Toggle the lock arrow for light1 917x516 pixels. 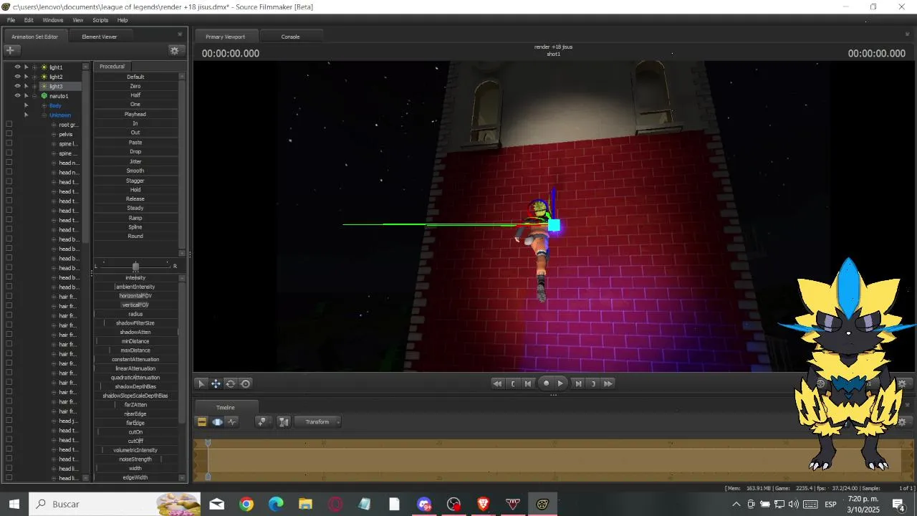(27, 67)
